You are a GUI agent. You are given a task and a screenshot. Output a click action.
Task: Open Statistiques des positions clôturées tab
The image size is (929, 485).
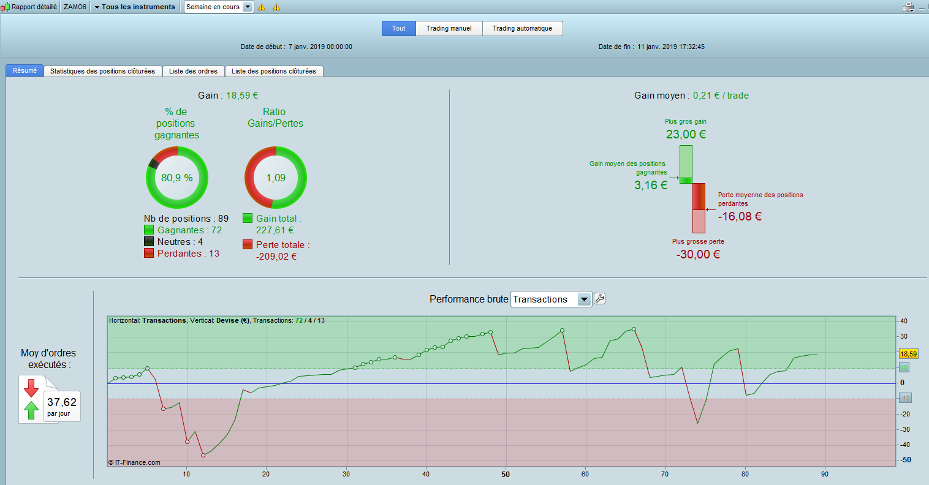pos(102,71)
